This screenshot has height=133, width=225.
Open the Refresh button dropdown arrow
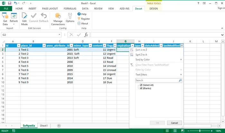point(14,24)
